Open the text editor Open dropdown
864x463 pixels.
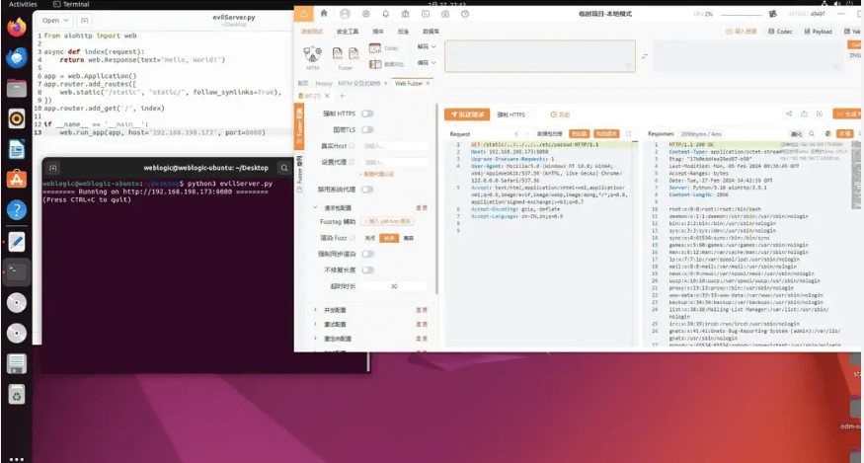click(x=54, y=19)
